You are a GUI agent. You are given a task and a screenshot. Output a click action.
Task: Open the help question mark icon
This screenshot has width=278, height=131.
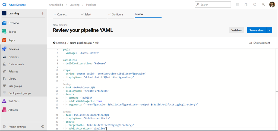tap(255, 5)
